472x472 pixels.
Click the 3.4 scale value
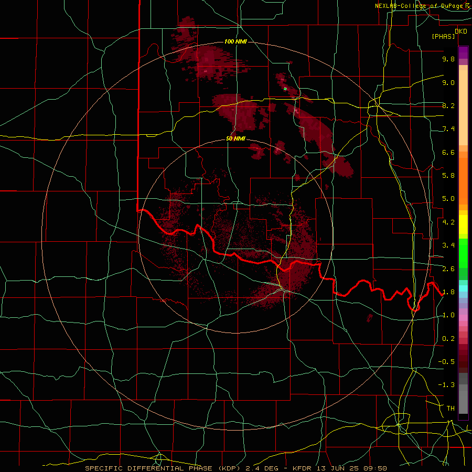pos(448,245)
